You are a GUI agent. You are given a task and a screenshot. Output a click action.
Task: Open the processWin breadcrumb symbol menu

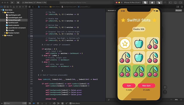(84, 7)
